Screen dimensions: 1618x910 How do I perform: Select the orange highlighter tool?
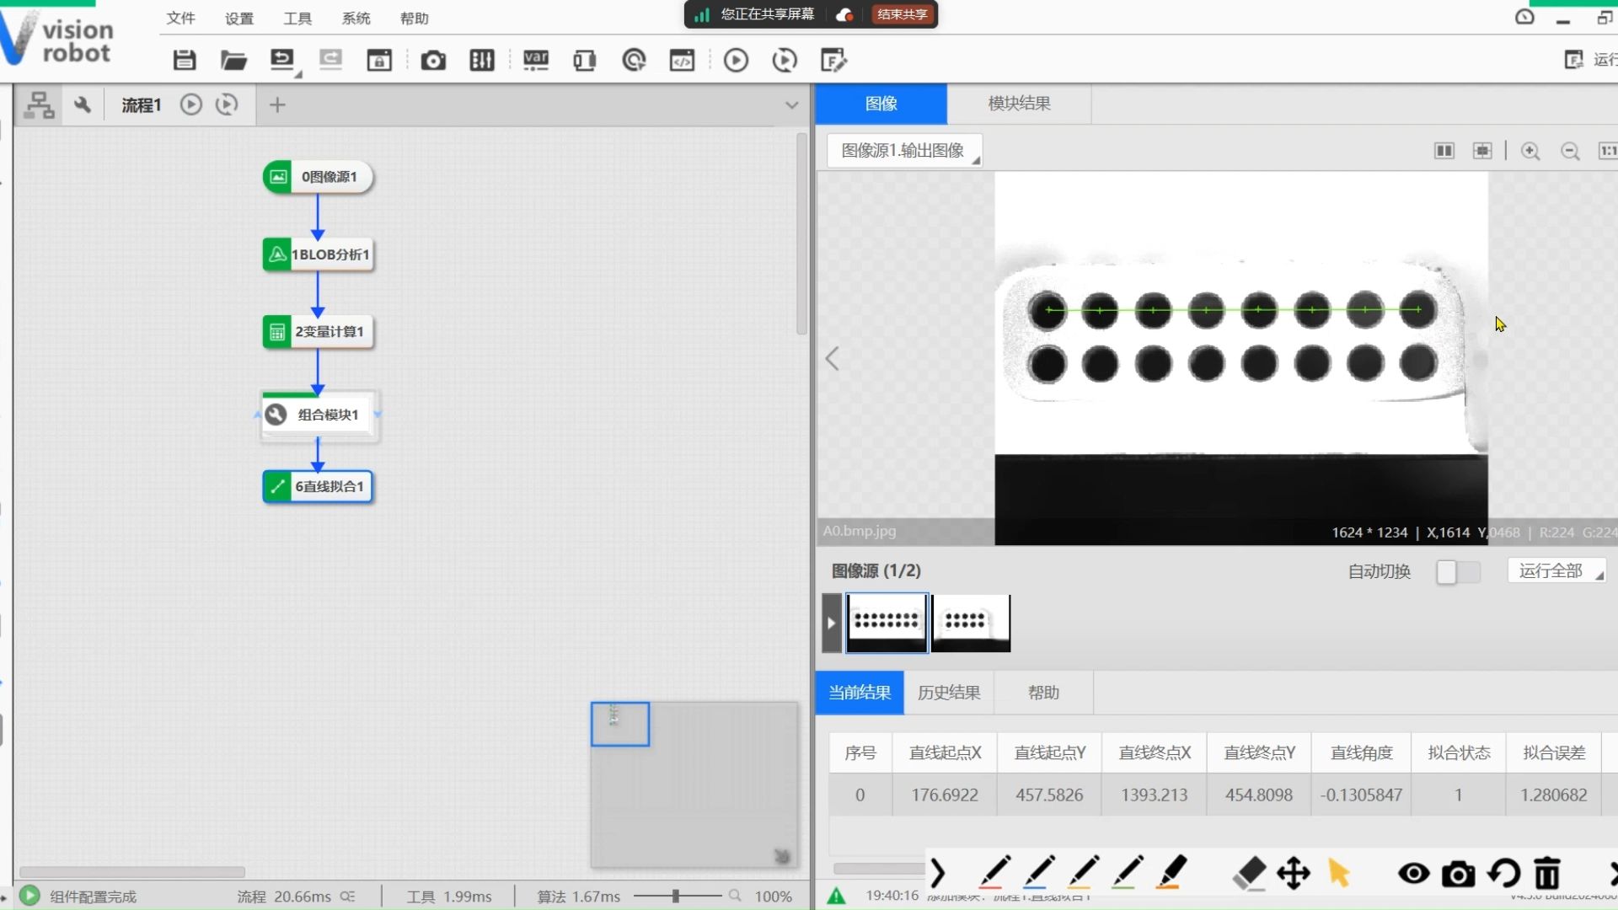point(1171,873)
